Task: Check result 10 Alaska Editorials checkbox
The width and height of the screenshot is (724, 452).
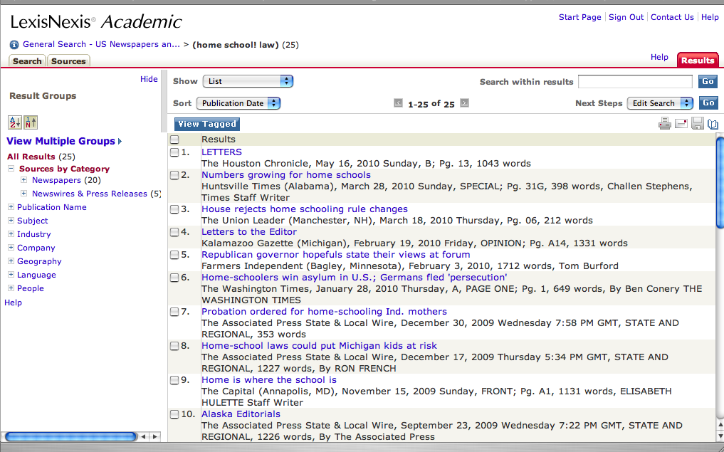Action: point(174,414)
